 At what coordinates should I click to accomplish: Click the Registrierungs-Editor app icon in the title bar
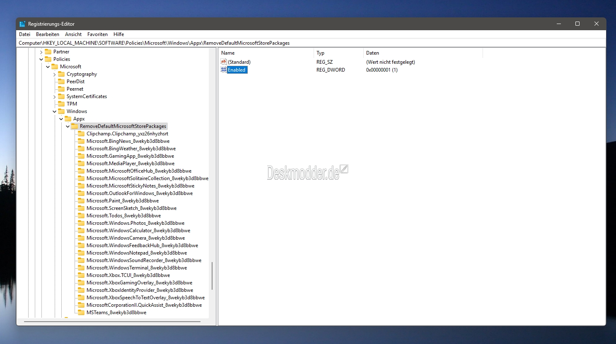22,24
